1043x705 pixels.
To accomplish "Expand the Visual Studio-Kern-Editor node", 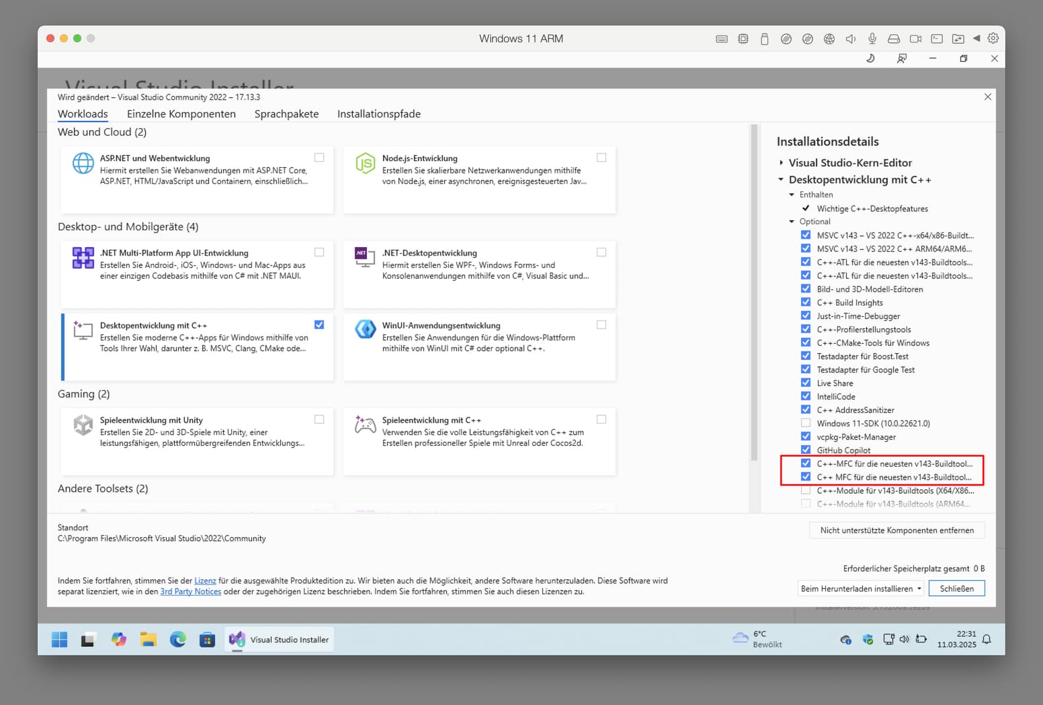I will pos(781,162).
